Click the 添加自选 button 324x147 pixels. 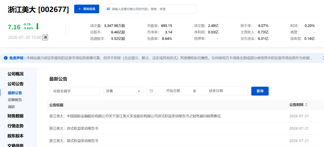(87, 9)
